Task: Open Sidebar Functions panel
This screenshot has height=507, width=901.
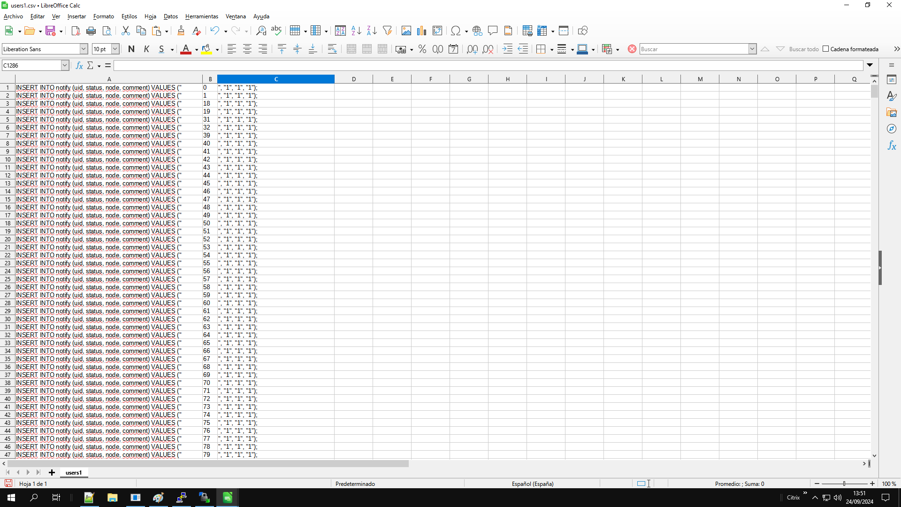Action: coord(892,146)
